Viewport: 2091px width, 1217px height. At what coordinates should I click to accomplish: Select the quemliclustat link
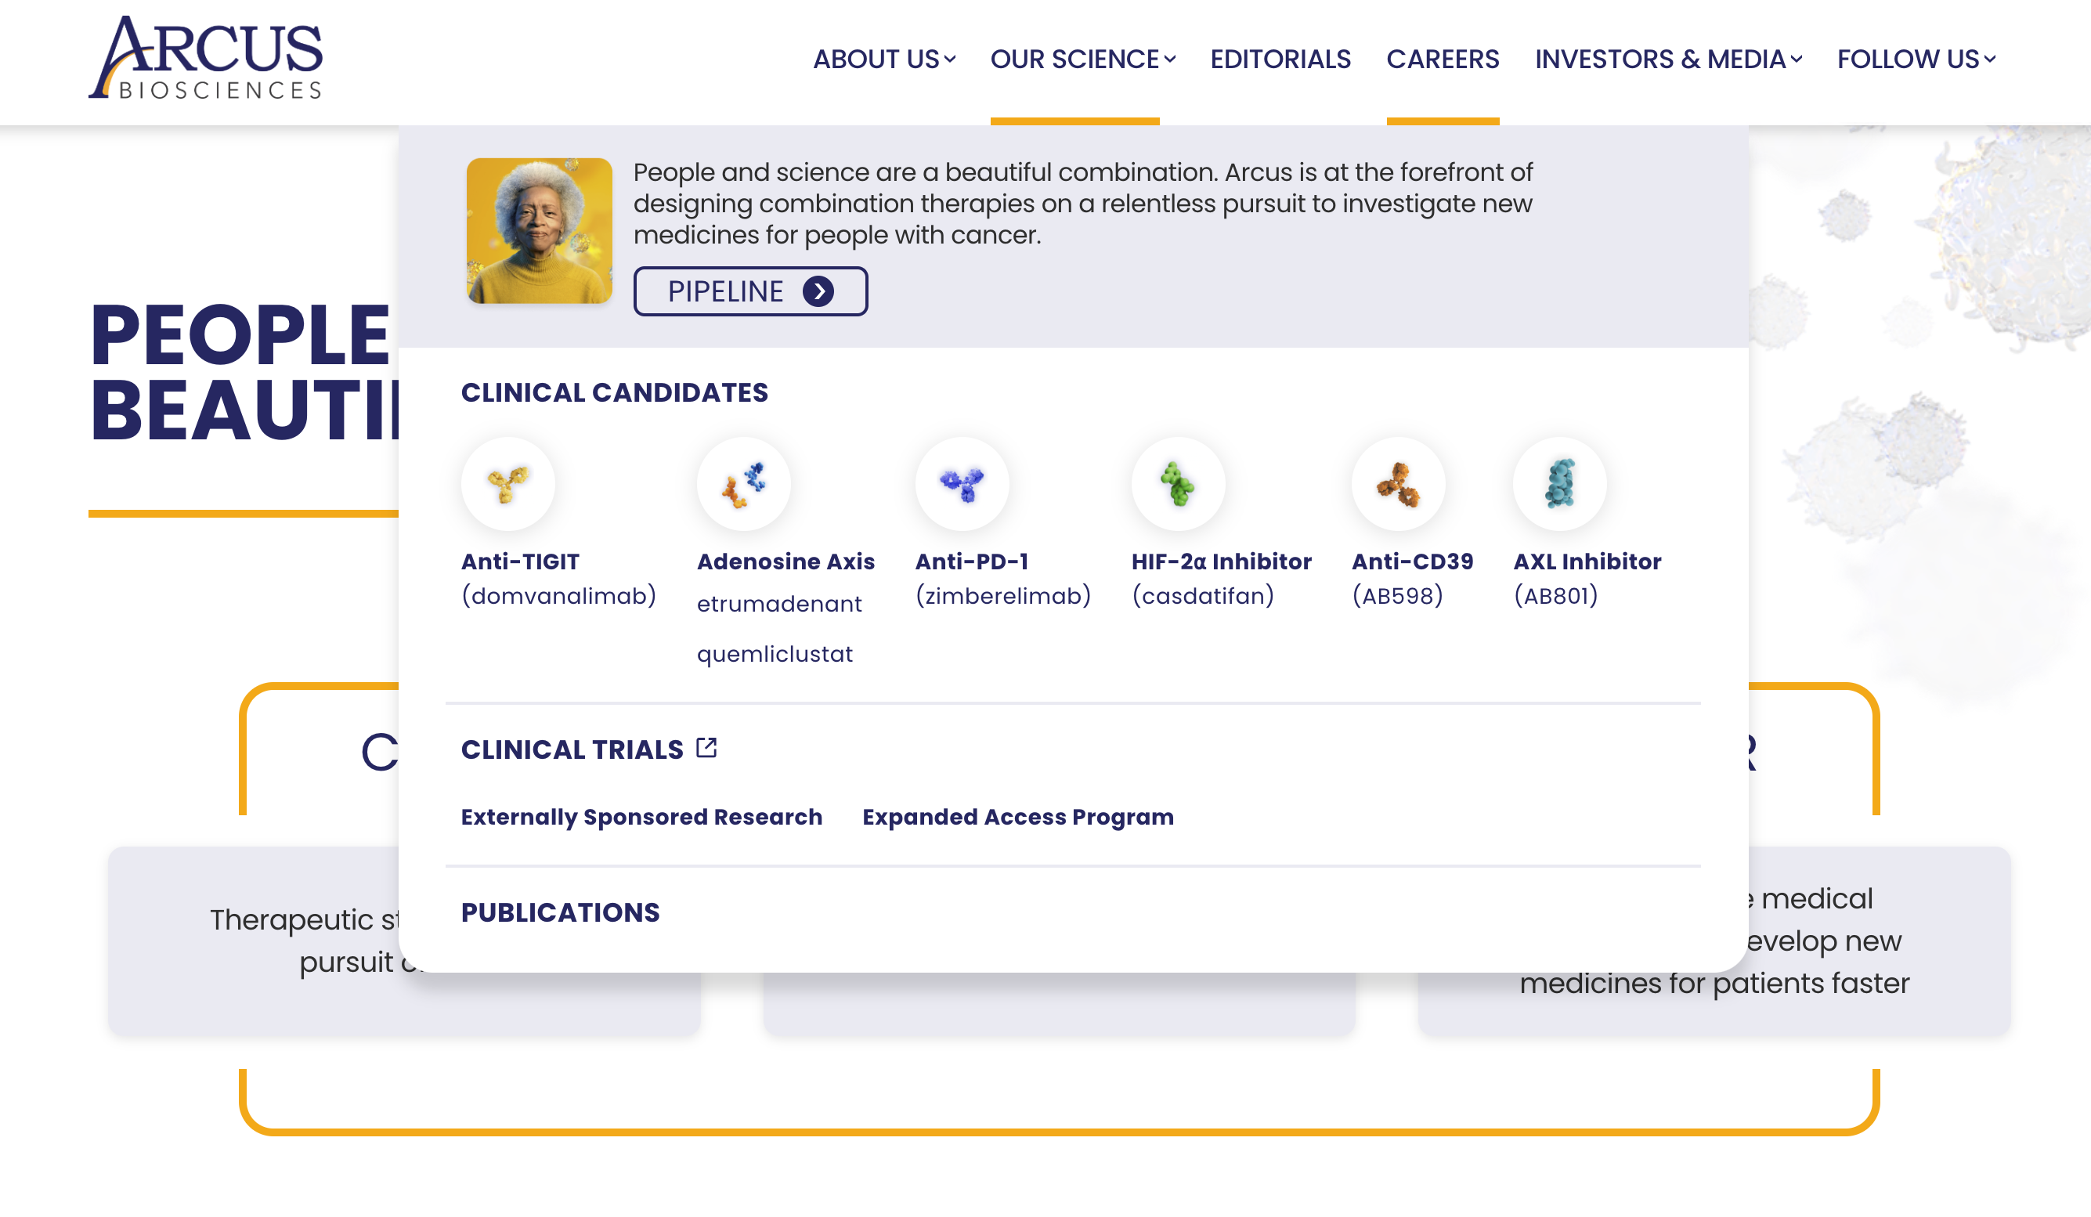(x=775, y=655)
